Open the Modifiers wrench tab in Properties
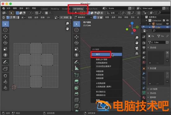171x115 pixels. (x=144, y=73)
